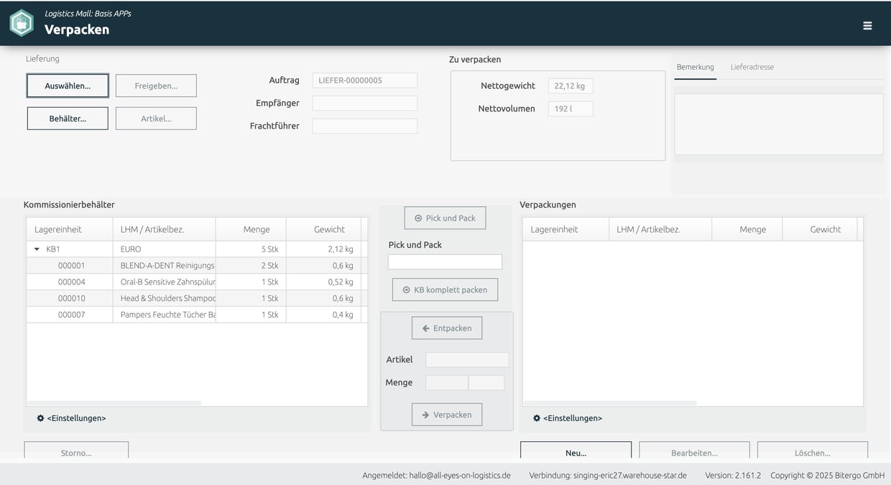Image resolution: width=891 pixels, height=485 pixels.
Task: Click the Entpacken button
Action: pos(447,328)
